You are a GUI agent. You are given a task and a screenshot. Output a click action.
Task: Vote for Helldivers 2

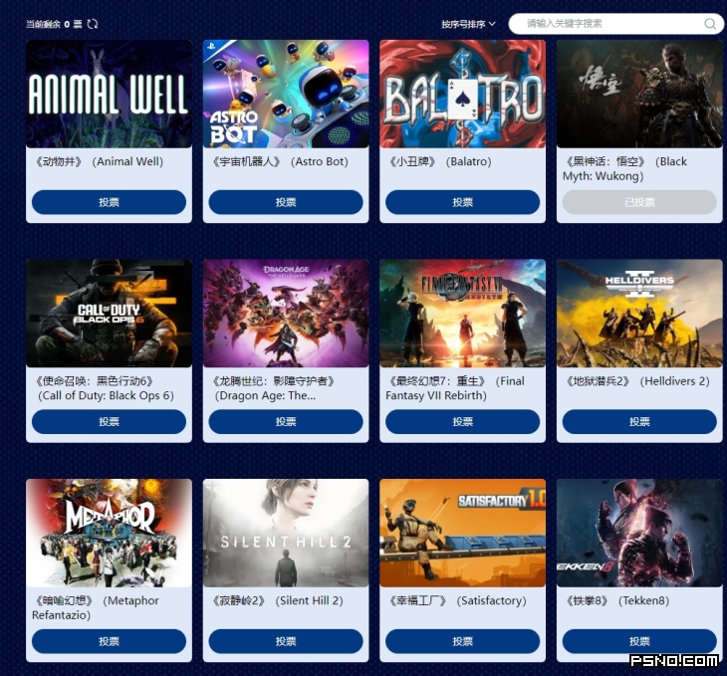click(x=639, y=421)
